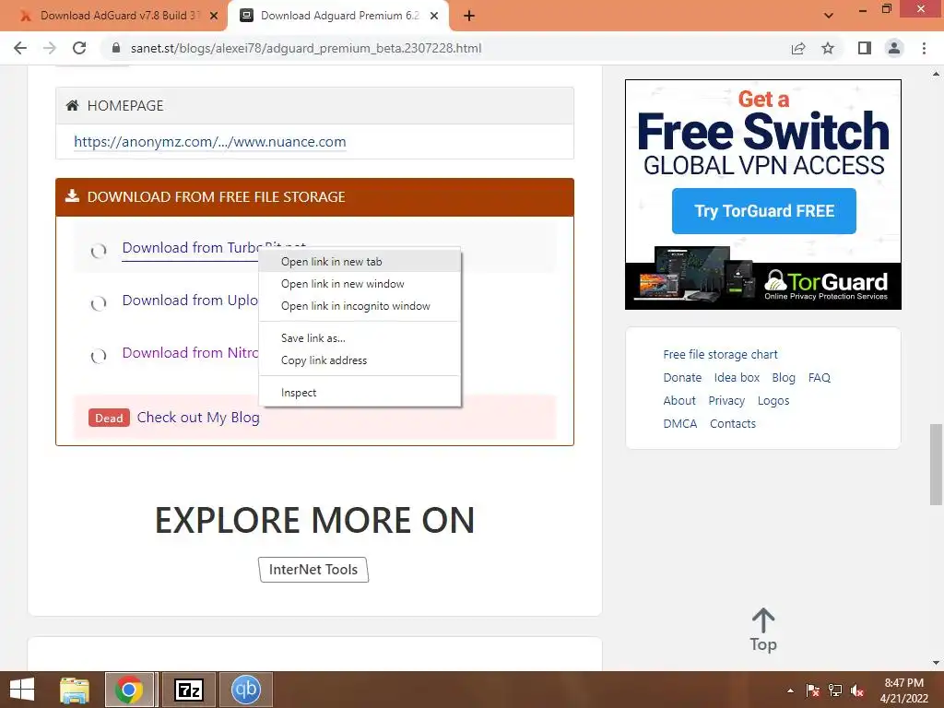Open the FAQ link
This screenshot has height=708, width=944.
(819, 377)
